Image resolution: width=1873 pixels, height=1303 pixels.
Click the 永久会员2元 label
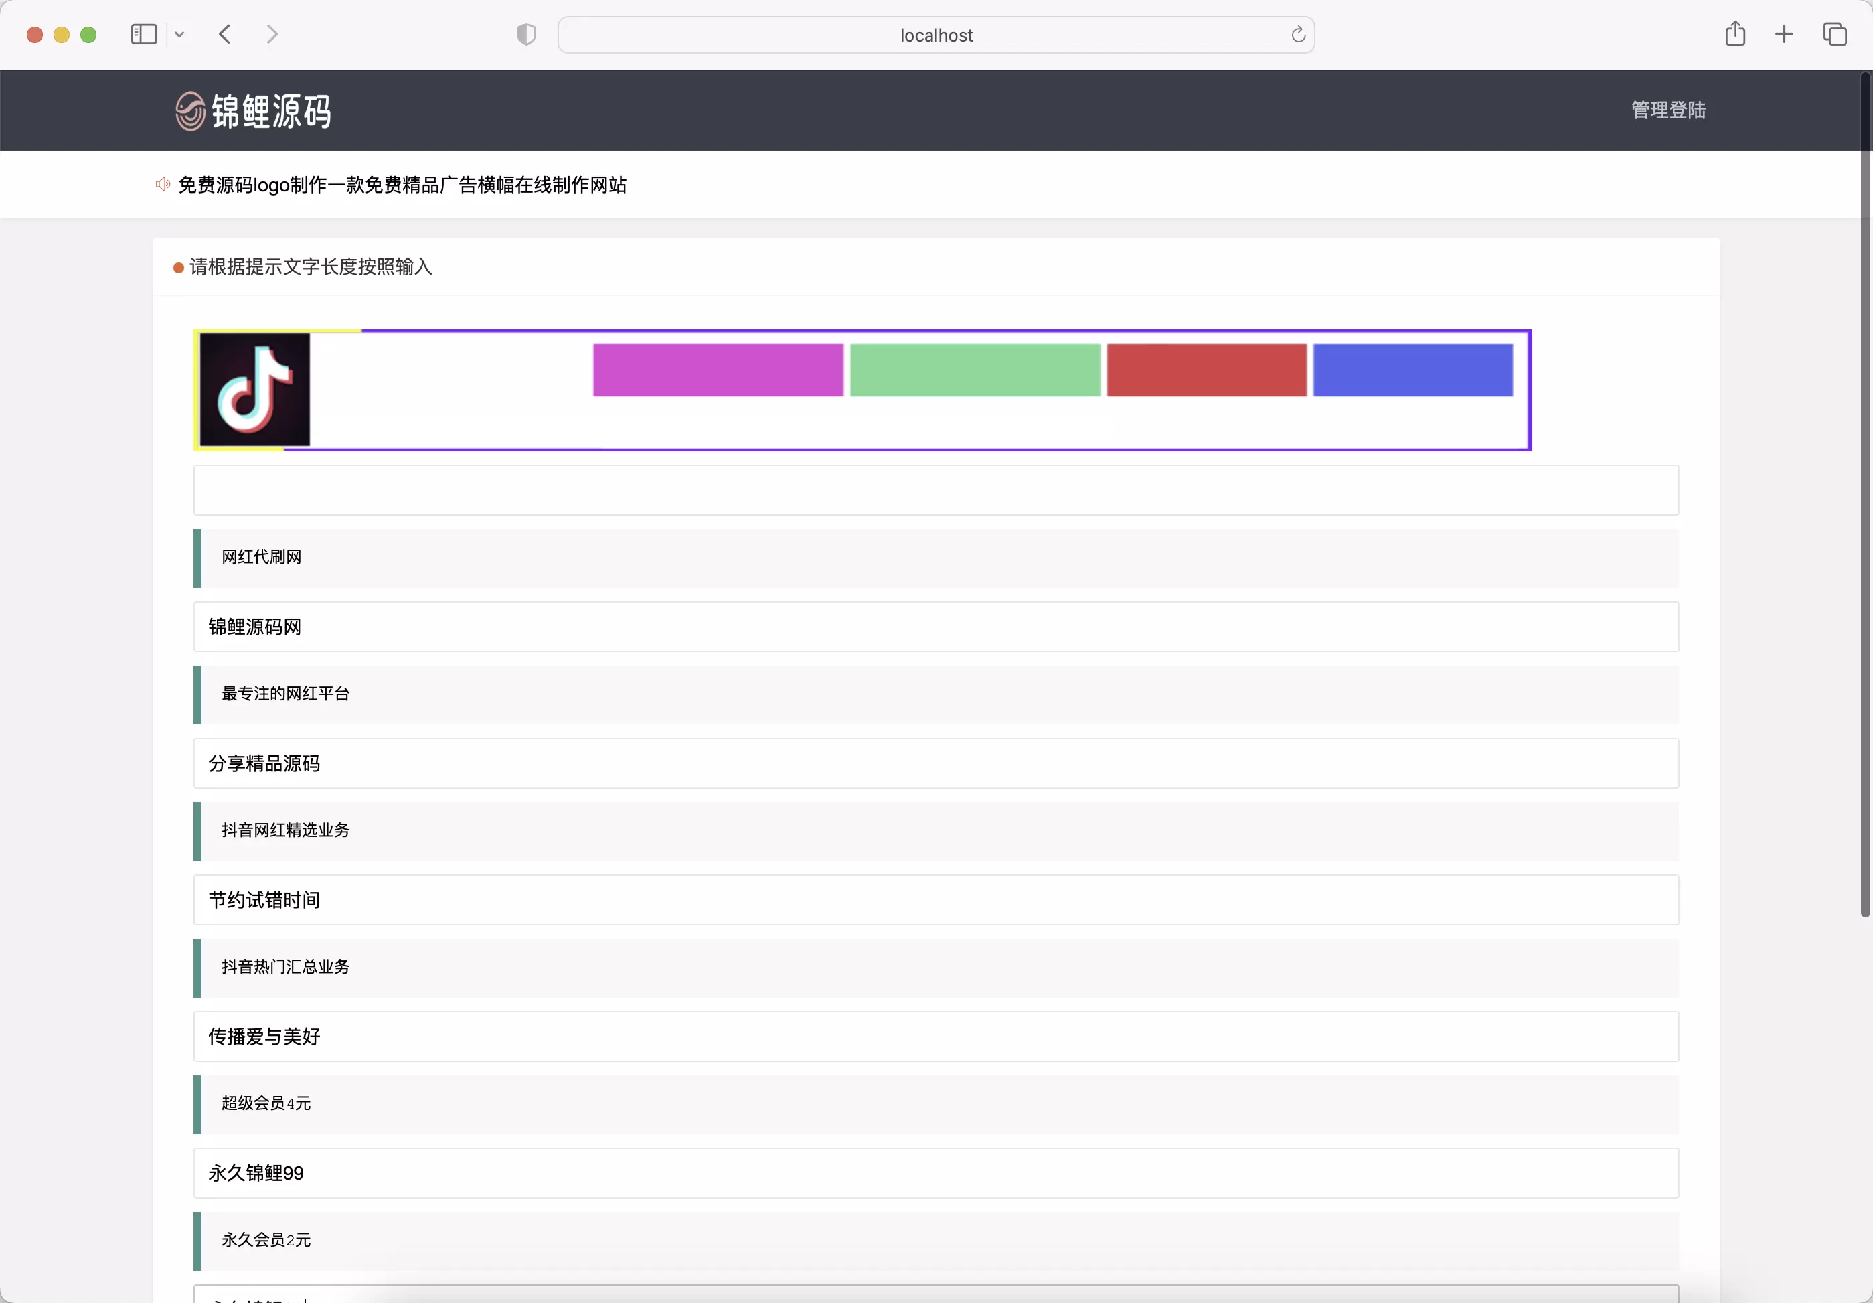point(266,1240)
